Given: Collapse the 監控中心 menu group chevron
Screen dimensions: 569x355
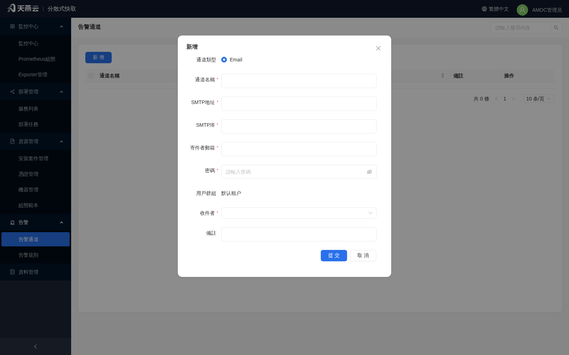Looking at the screenshot, I should (x=62, y=26).
